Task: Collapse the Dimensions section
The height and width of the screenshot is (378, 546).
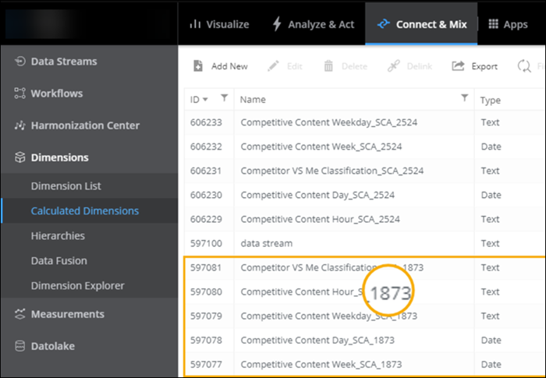Action: tap(59, 157)
